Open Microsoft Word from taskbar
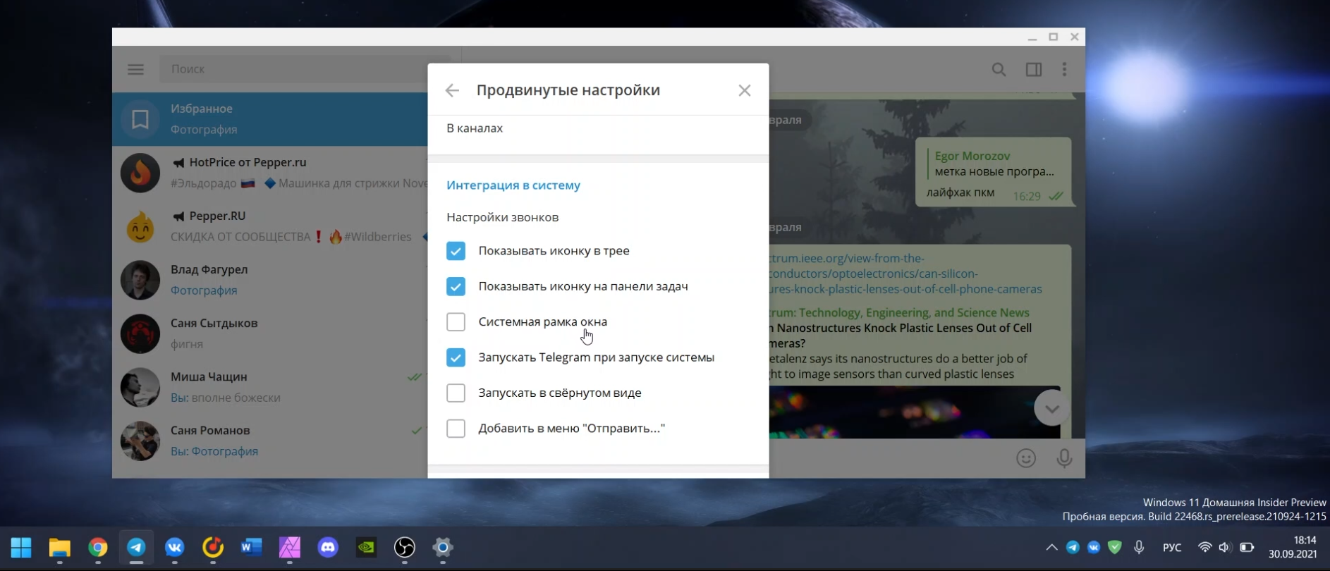Image resolution: width=1330 pixels, height=571 pixels. [251, 547]
